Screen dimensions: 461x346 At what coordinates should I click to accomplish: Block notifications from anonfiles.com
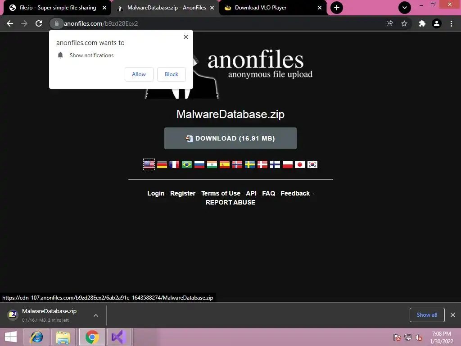172,74
